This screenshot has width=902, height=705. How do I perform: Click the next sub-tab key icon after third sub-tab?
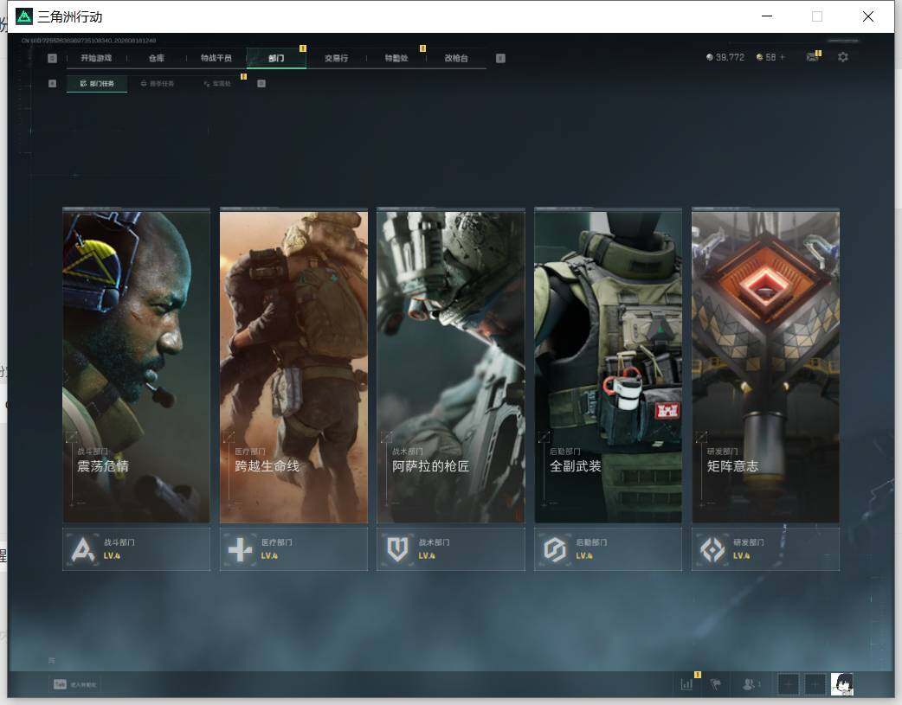(x=261, y=84)
